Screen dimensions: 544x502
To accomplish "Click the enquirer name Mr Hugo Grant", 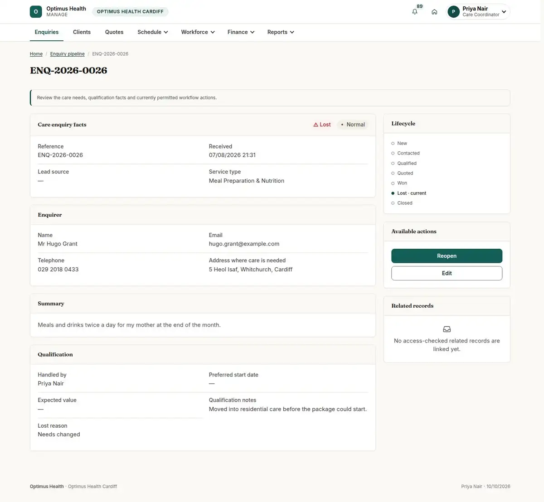I will pos(58,244).
